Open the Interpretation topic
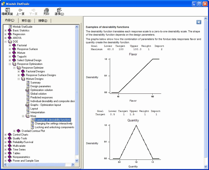The width and height of the screenshot is (209, 170). [38, 112]
